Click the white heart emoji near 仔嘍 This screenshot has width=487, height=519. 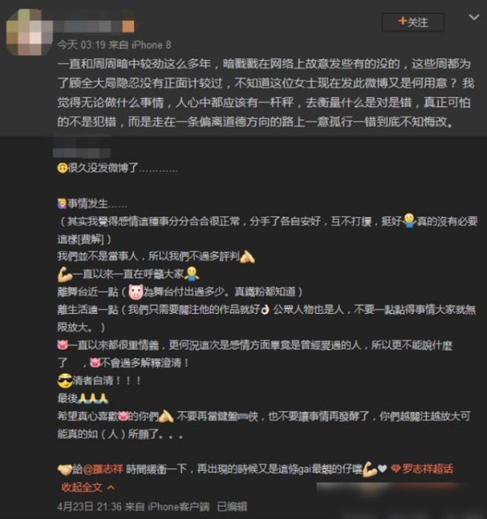click(382, 469)
